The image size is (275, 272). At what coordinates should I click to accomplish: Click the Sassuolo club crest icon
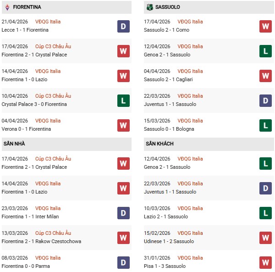tap(149, 7)
